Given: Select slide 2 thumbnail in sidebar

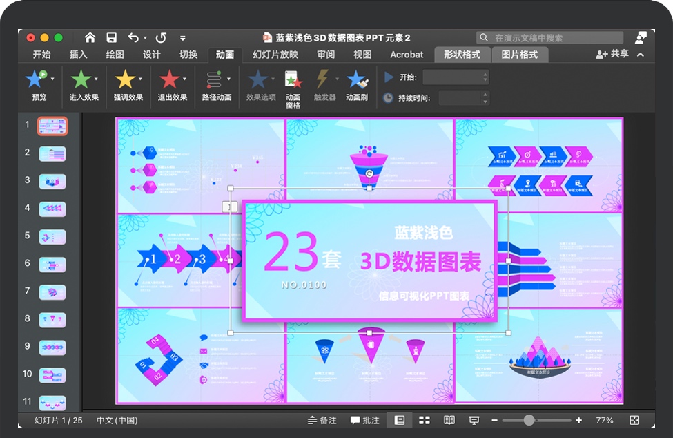Looking at the screenshot, I should (x=52, y=153).
